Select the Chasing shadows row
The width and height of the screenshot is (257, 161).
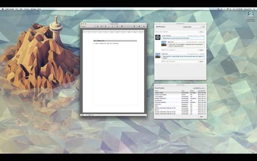click(180, 102)
